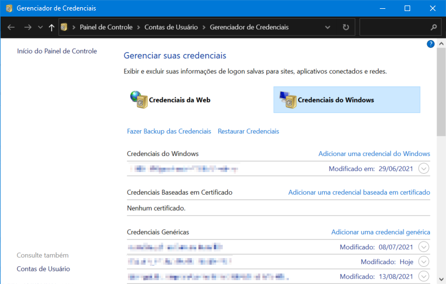Expand credential modified 29/06/2021
This screenshot has height=284, width=446.
pos(423,168)
